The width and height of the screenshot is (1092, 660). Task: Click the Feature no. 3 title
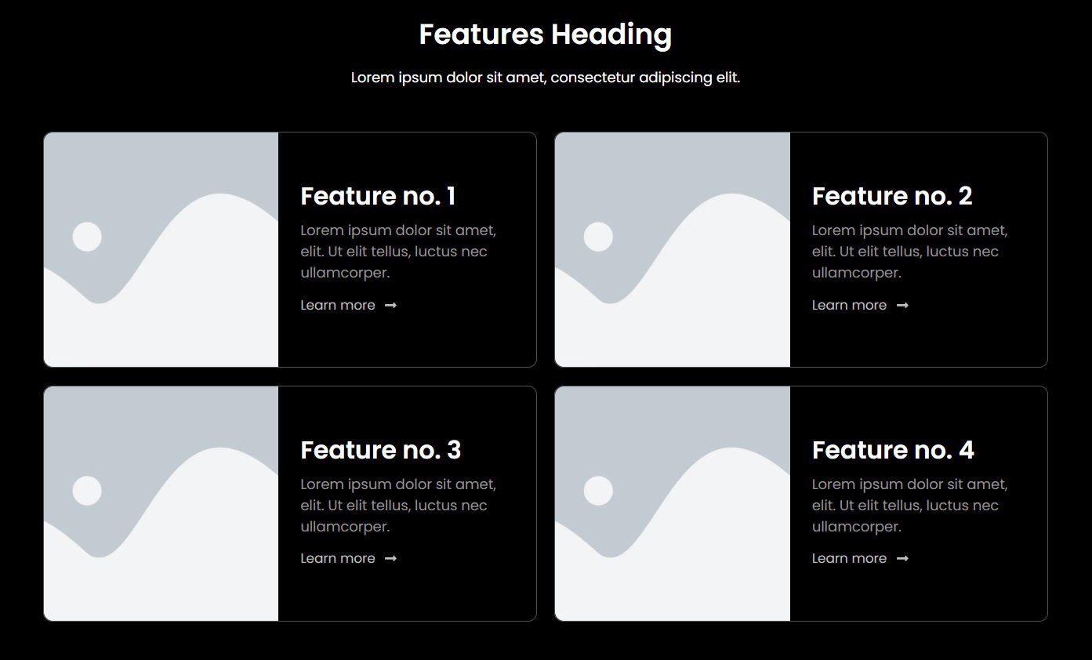[381, 450]
